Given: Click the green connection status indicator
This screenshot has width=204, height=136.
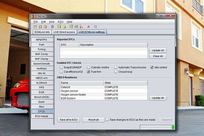Looking at the screenshot, I should click(173, 127).
